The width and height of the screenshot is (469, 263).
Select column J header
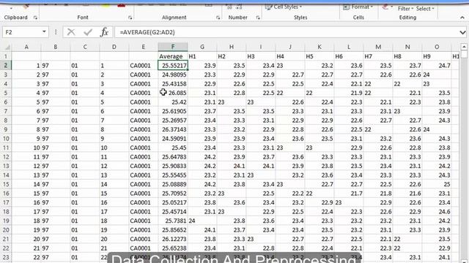click(290, 47)
